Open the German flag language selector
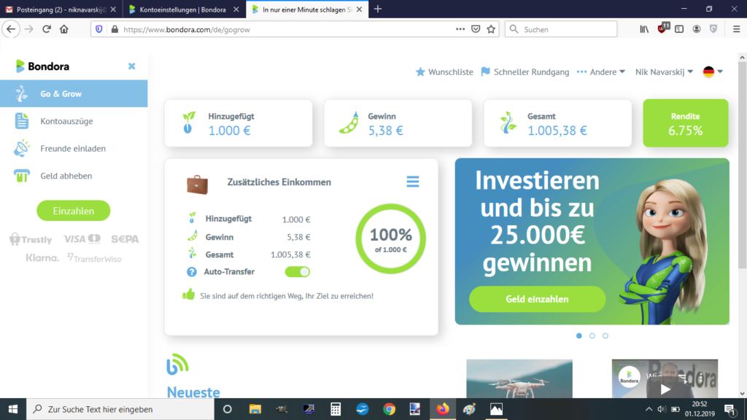 (713, 72)
